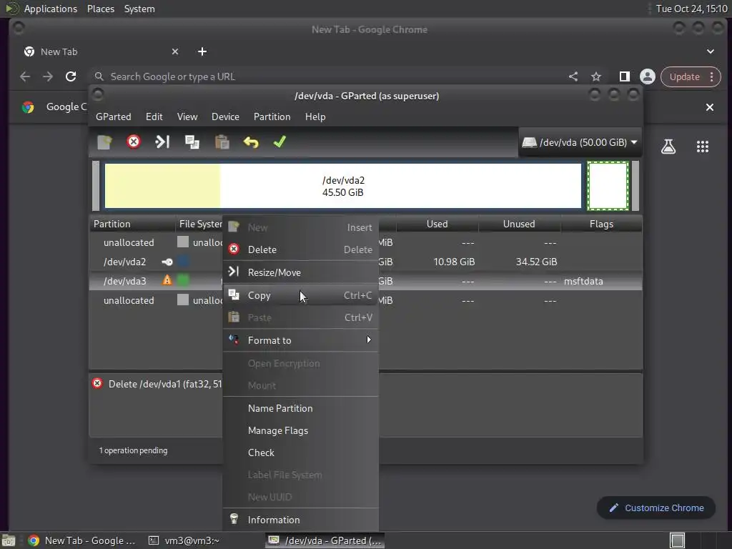Click Customize Chrome button

coord(656,508)
